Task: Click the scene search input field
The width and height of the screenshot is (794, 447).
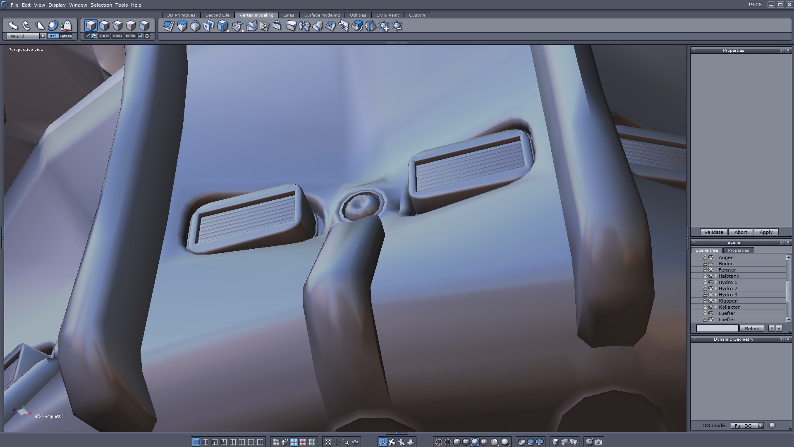Action: [x=717, y=328]
